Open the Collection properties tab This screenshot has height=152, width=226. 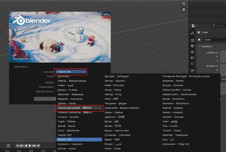[x=192, y=71]
